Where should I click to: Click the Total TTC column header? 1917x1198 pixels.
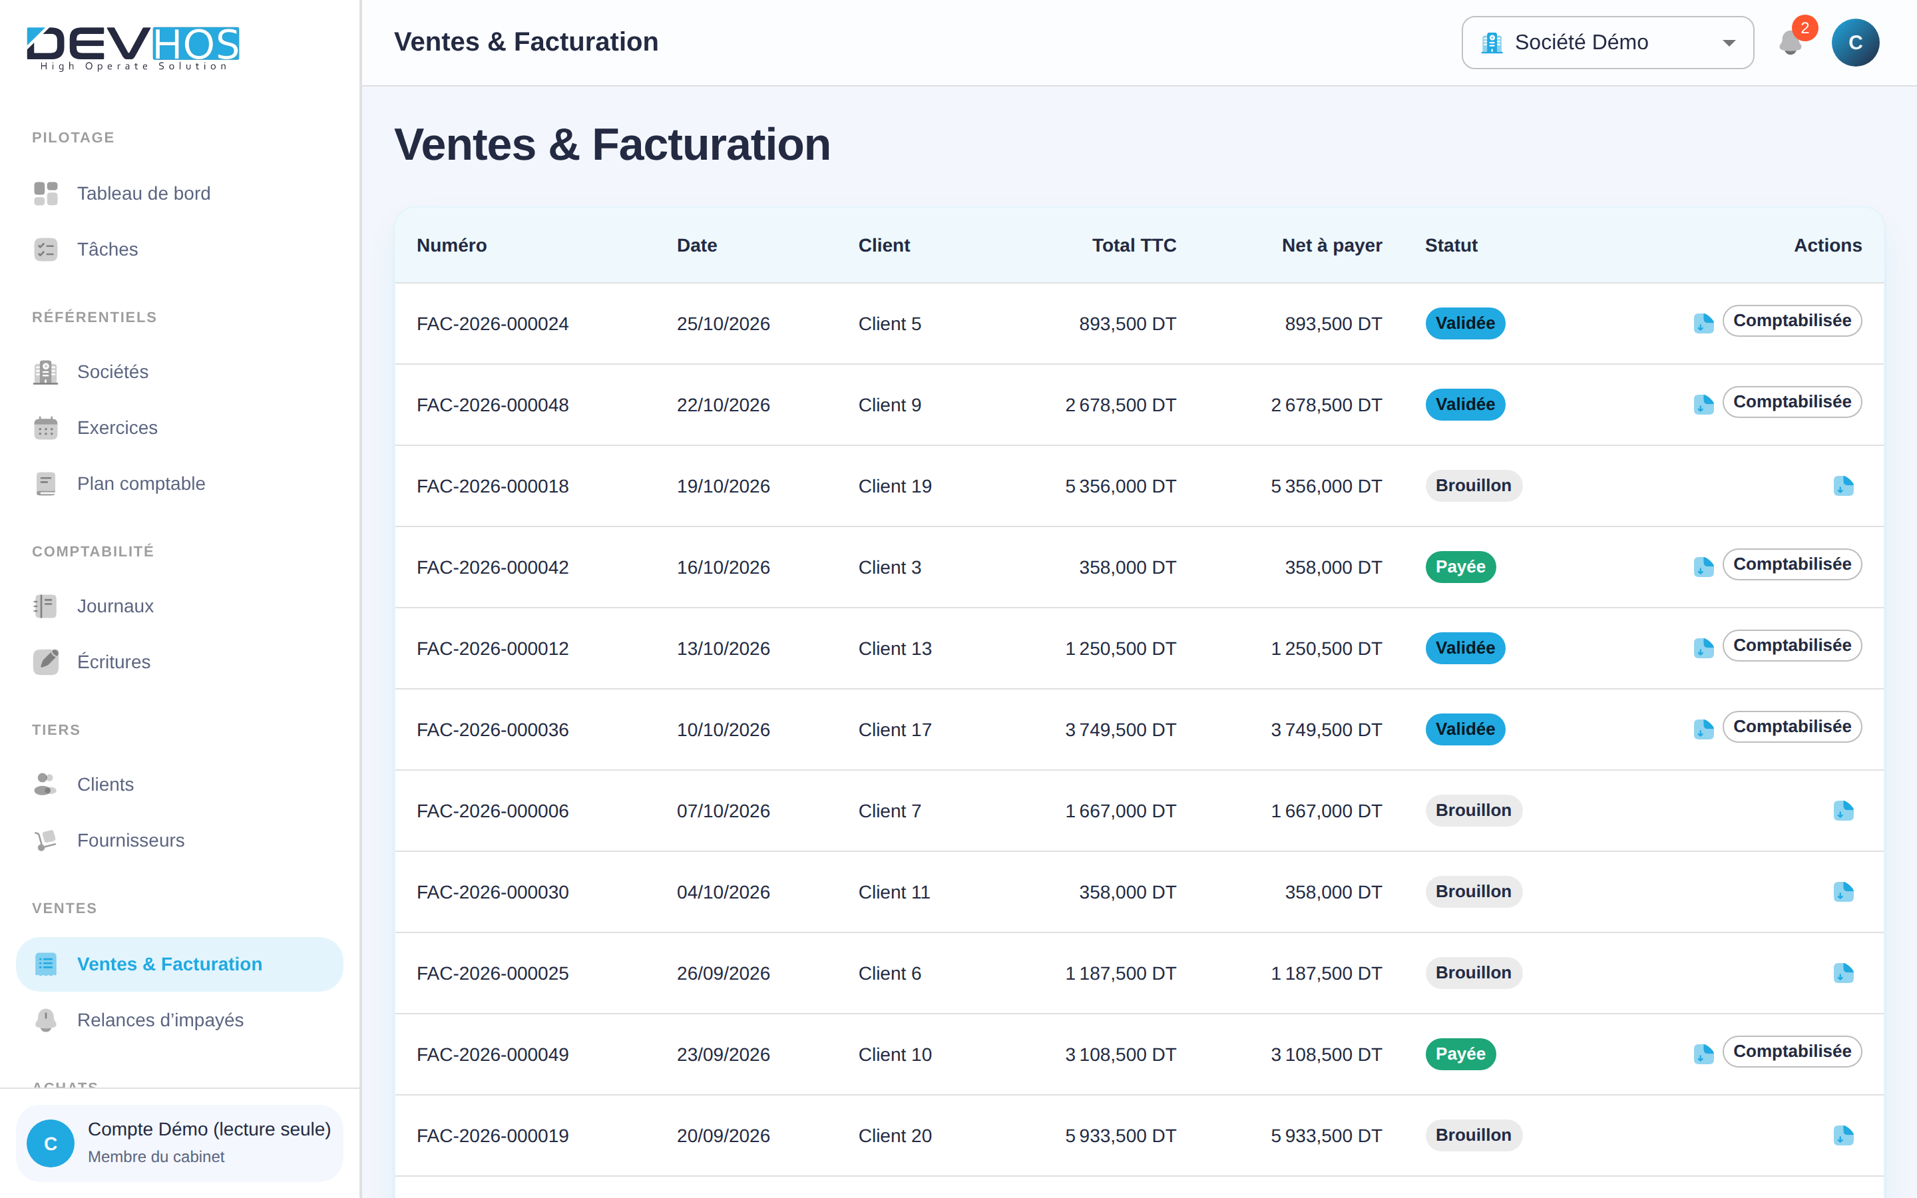(x=1134, y=246)
